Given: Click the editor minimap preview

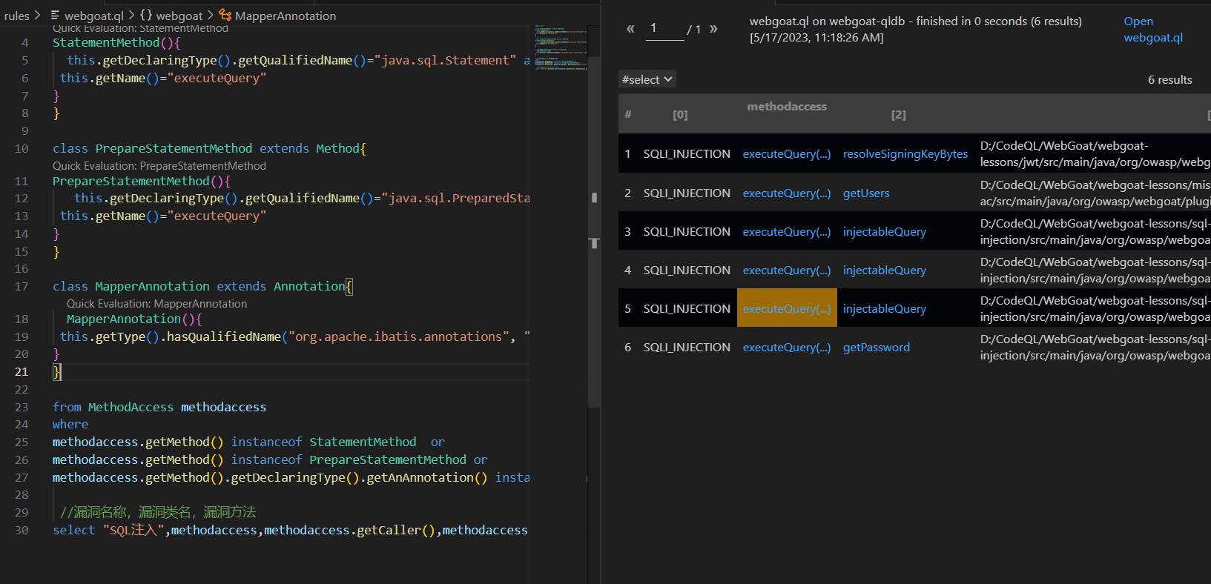Looking at the screenshot, I should click(560, 47).
